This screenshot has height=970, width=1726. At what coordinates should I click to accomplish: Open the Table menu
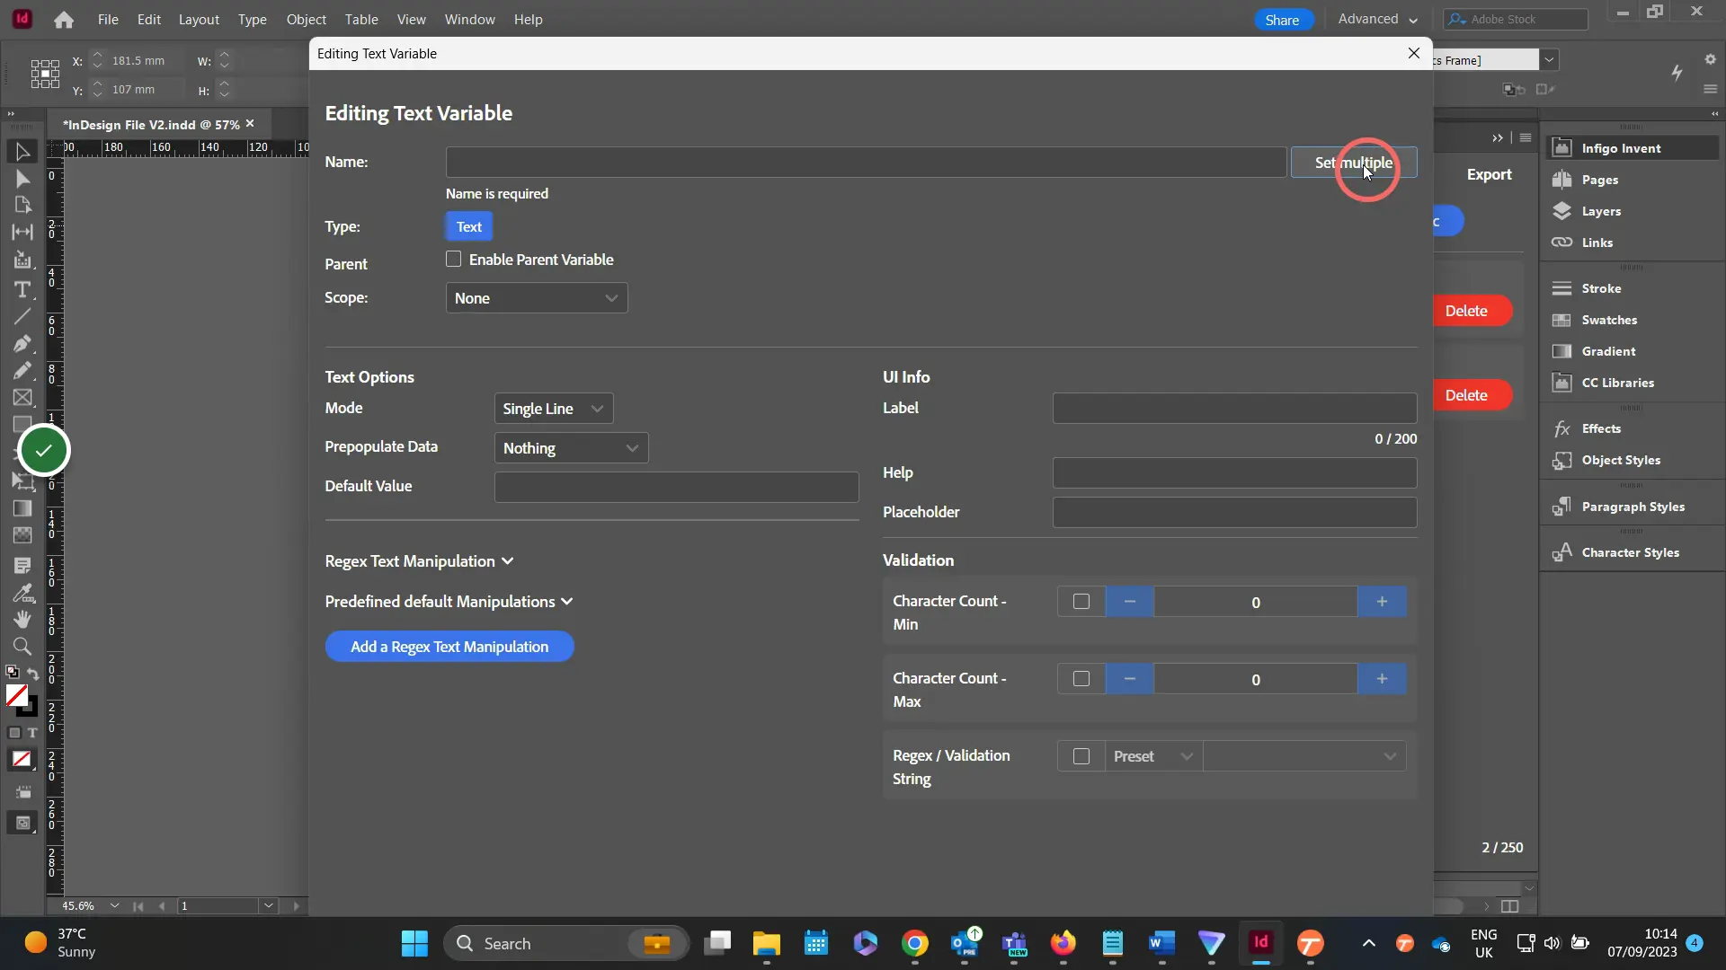click(361, 20)
